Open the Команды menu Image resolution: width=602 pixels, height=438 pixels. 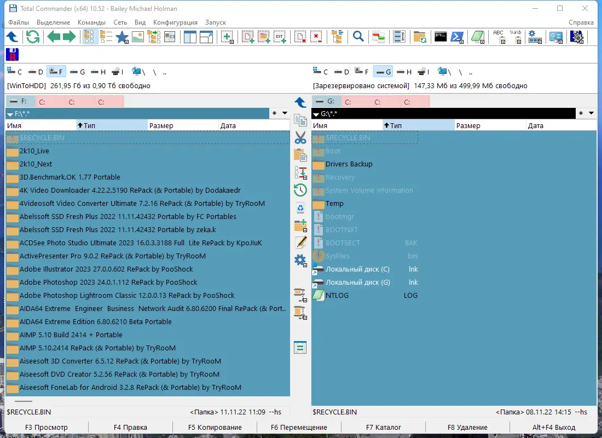[x=91, y=22]
